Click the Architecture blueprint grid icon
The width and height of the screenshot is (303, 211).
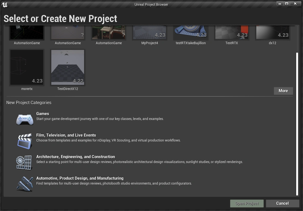pos(24,162)
